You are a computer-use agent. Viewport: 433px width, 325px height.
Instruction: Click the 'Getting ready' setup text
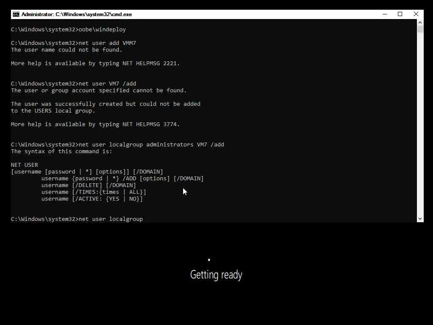click(216, 275)
